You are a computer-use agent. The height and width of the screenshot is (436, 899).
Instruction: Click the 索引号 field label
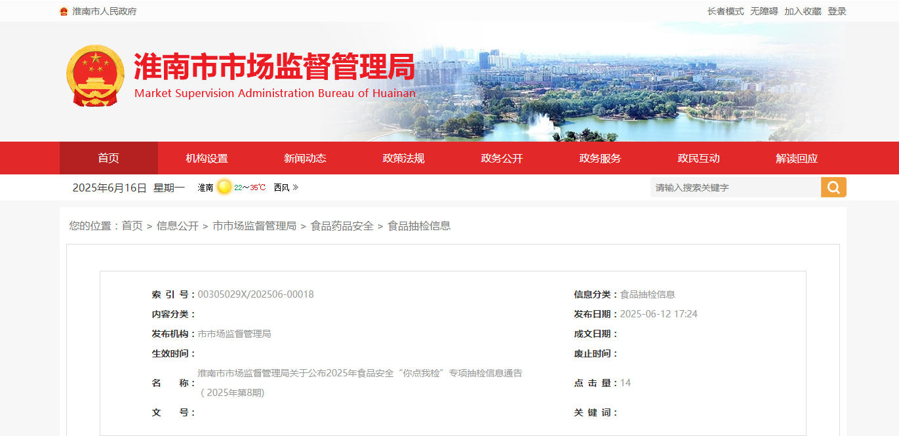coord(173,294)
